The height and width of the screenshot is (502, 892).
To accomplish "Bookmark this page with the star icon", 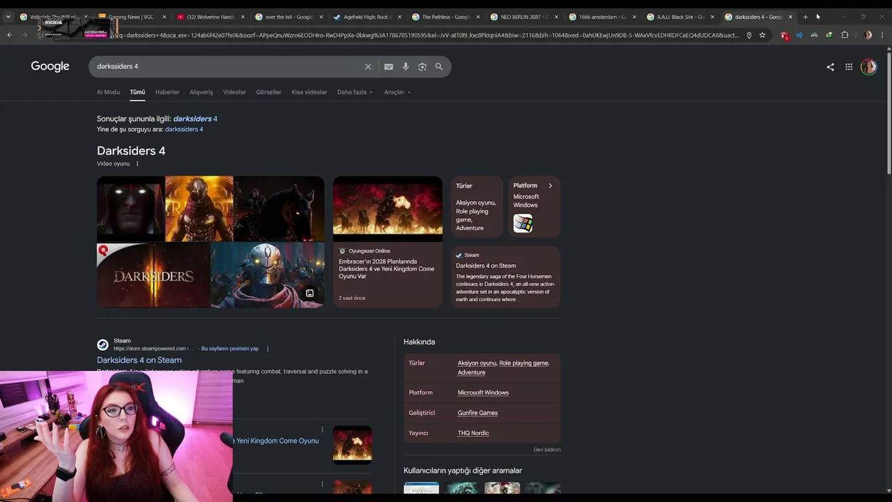I will click(762, 35).
